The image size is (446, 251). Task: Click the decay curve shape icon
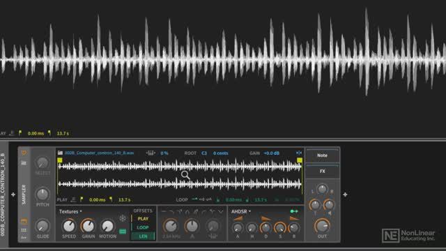(x=266, y=218)
